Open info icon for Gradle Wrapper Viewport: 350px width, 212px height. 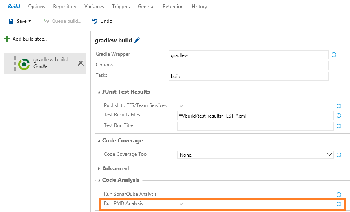(x=334, y=55)
